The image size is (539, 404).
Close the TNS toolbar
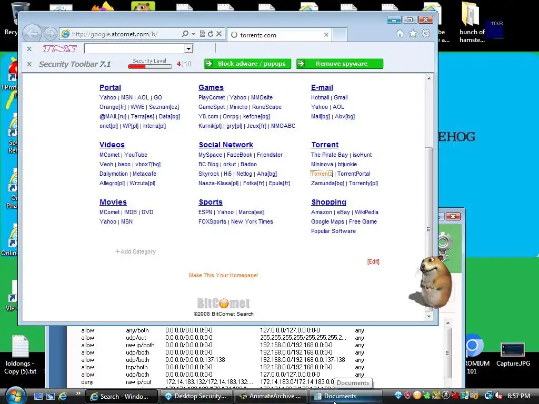click(x=29, y=49)
